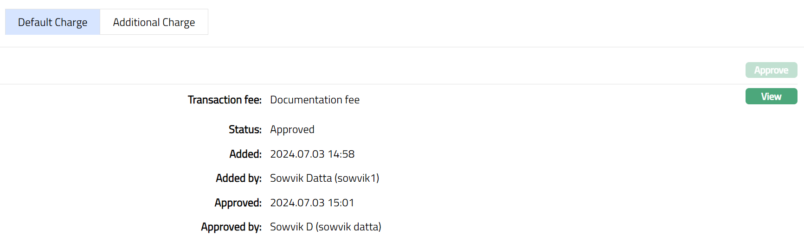The image size is (804, 242).
Task: Switch to the Default Charge tab
Action: 52,22
